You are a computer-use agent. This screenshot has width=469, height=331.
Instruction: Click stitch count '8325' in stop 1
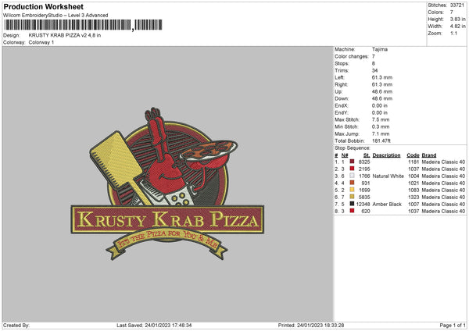pos(364,162)
